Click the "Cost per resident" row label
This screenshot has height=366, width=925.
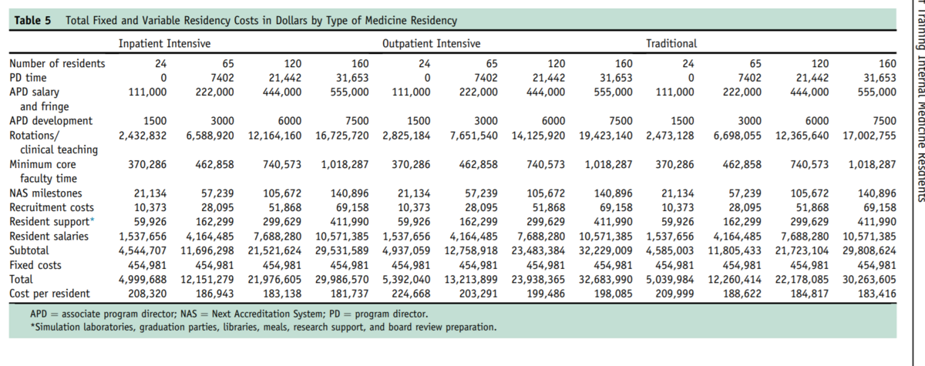point(49,293)
